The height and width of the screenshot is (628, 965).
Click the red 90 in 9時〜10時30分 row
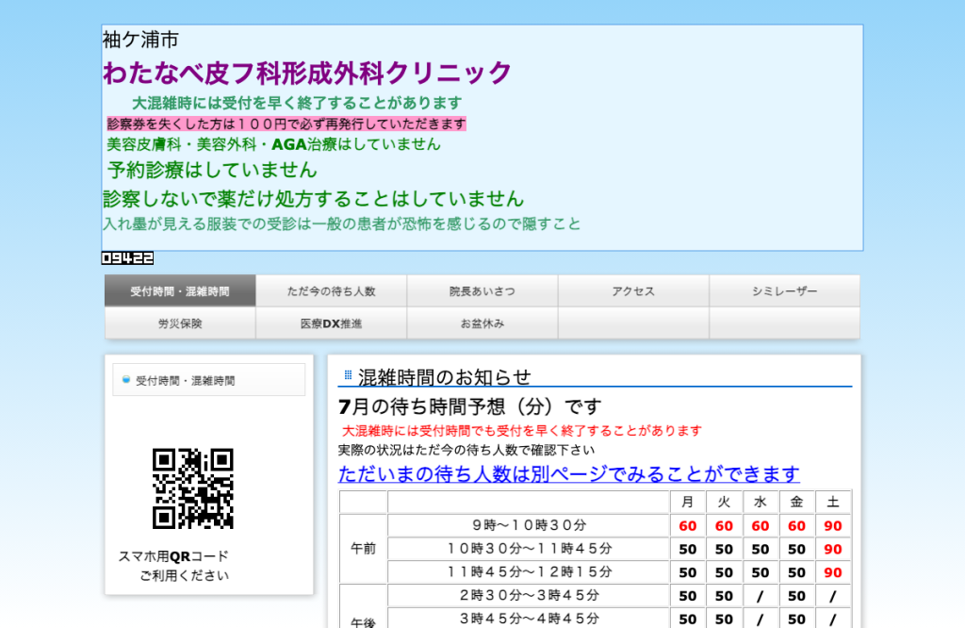pyautogui.click(x=833, y=526)
